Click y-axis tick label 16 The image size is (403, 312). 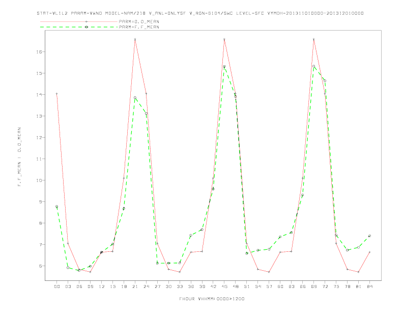(x=39, y=51)
